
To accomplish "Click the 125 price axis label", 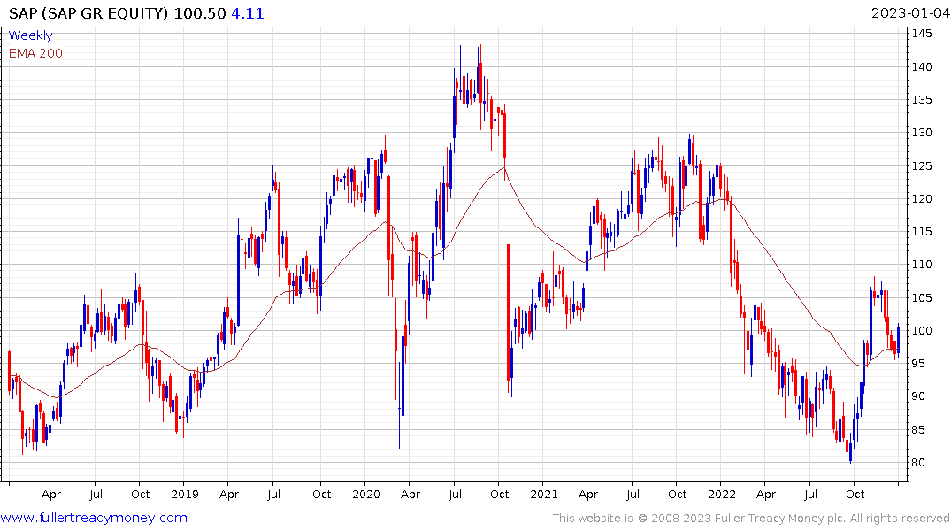I will (x=922, y=165).
